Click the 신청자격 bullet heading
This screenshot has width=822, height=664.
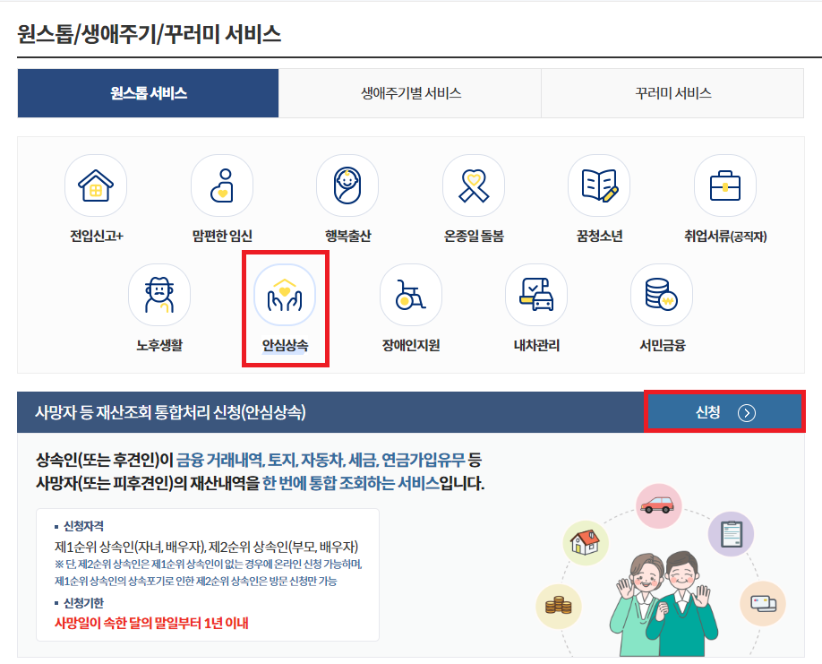tap(83, 526)
